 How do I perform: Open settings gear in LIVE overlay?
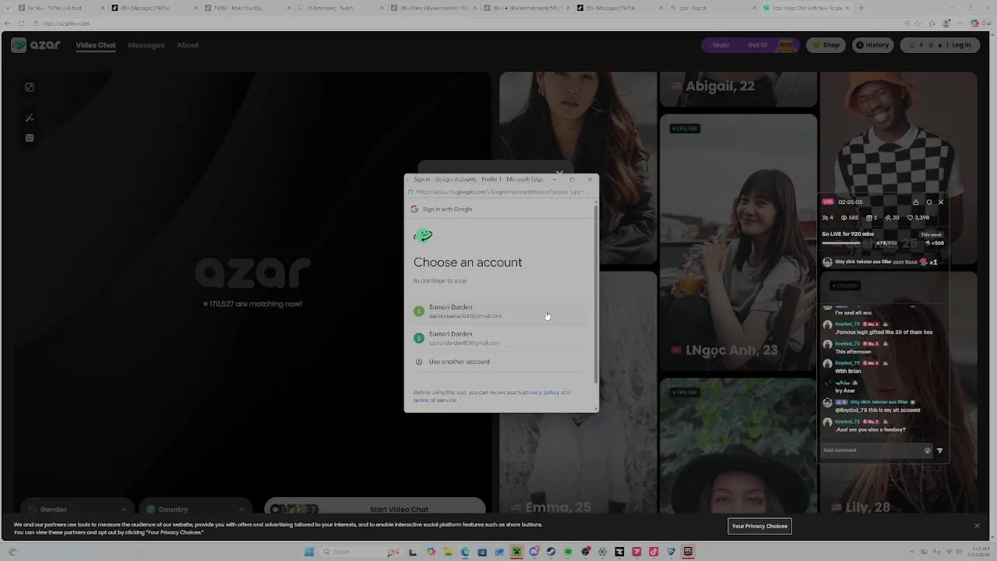928,203
